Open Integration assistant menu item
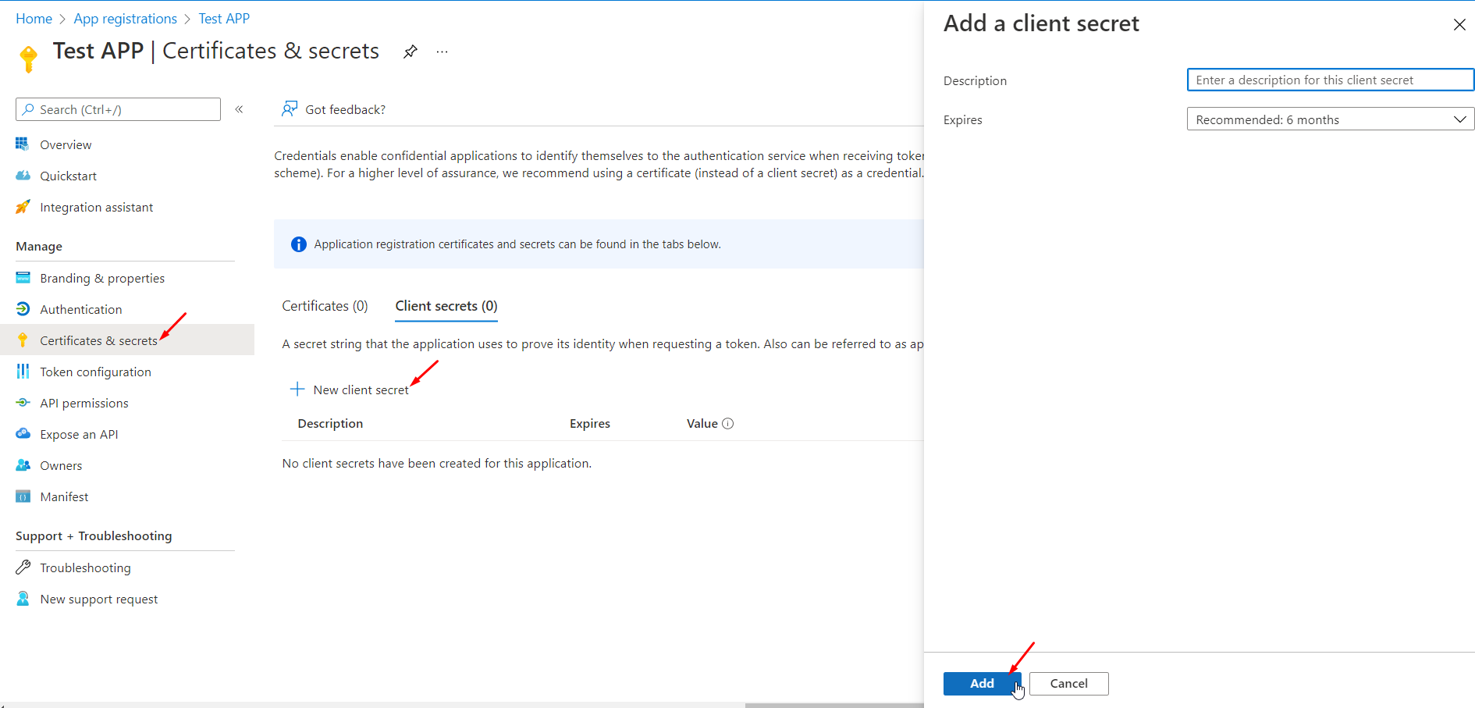Image resolution: width=1475 pixels, height=708 pixels. tap(97, 208)
